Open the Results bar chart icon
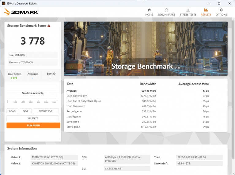 pos(206,10)
